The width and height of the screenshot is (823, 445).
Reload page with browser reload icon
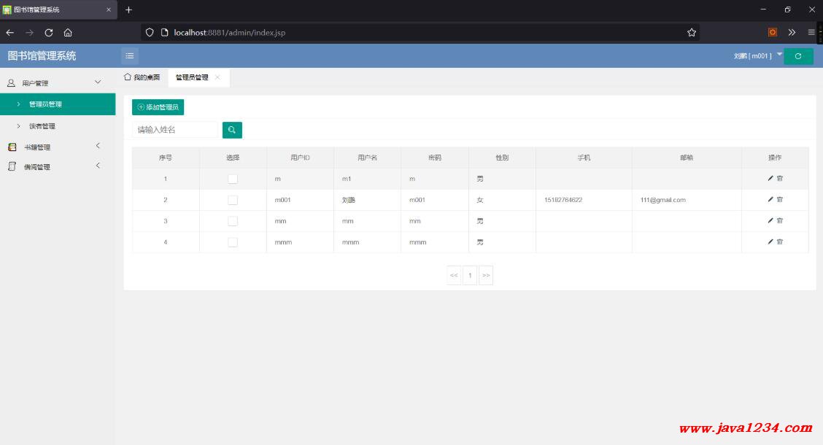coord(49,33)
